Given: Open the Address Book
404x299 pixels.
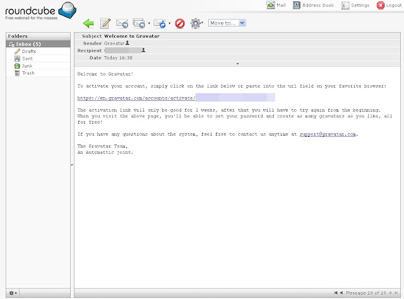Looking at the screenshot, I should (313, 5).
